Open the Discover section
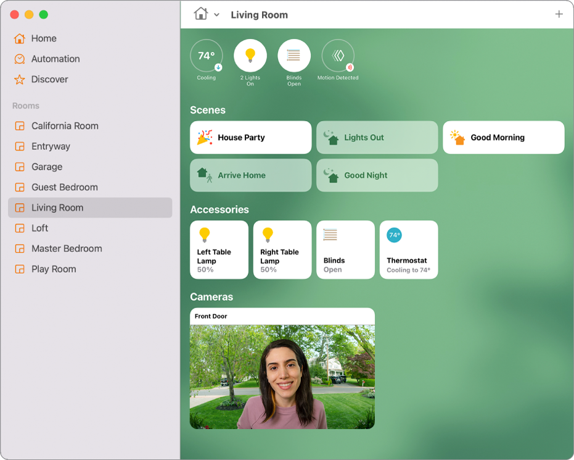 pos(89,80)
